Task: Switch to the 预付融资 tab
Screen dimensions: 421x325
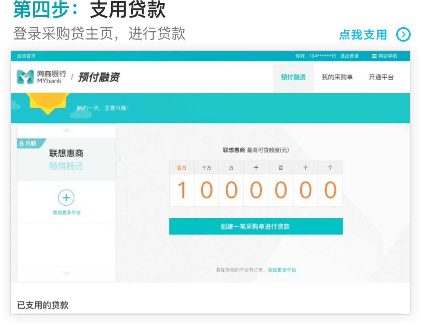Action: [x=293, y=77]
